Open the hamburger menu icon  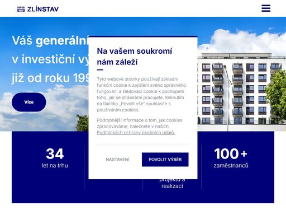[x=266, y=8]
